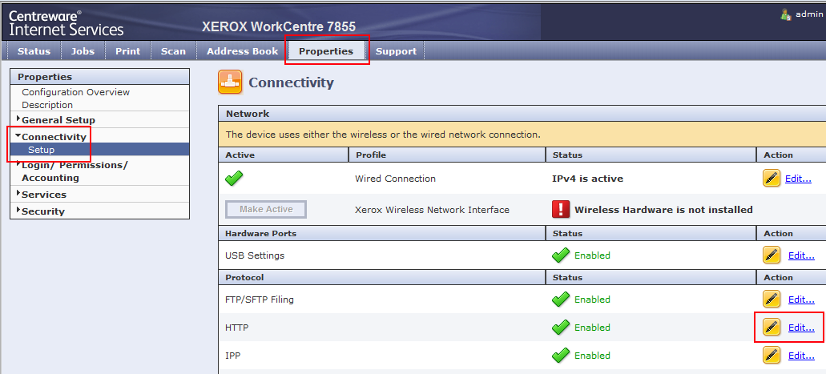Click Edit link for HTTP protocol

click(801, 327)
